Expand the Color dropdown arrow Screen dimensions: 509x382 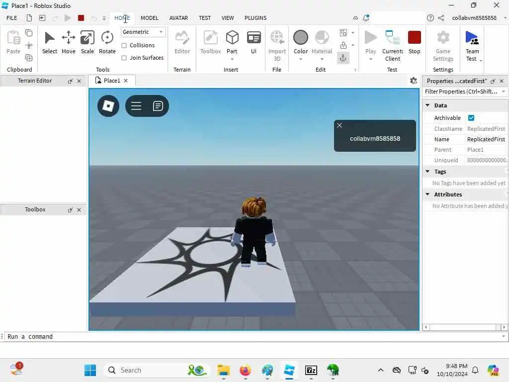tap(301, 59)
